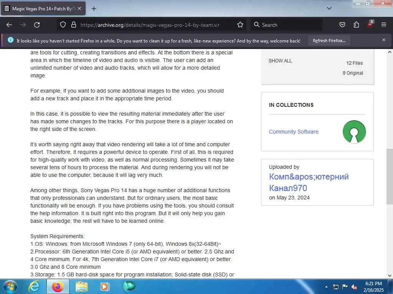Go back to the previous page
The image size is (393, 294).
9,25
